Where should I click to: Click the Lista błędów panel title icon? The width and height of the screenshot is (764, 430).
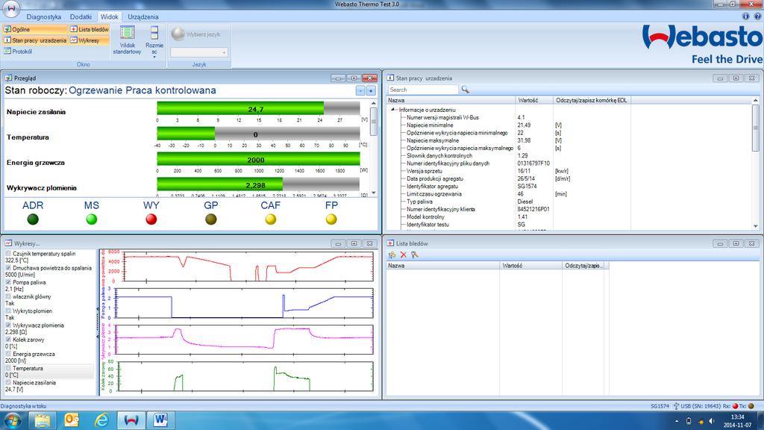pos(390,243)
